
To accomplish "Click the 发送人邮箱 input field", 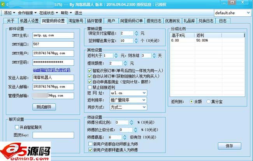I will 53,87.
